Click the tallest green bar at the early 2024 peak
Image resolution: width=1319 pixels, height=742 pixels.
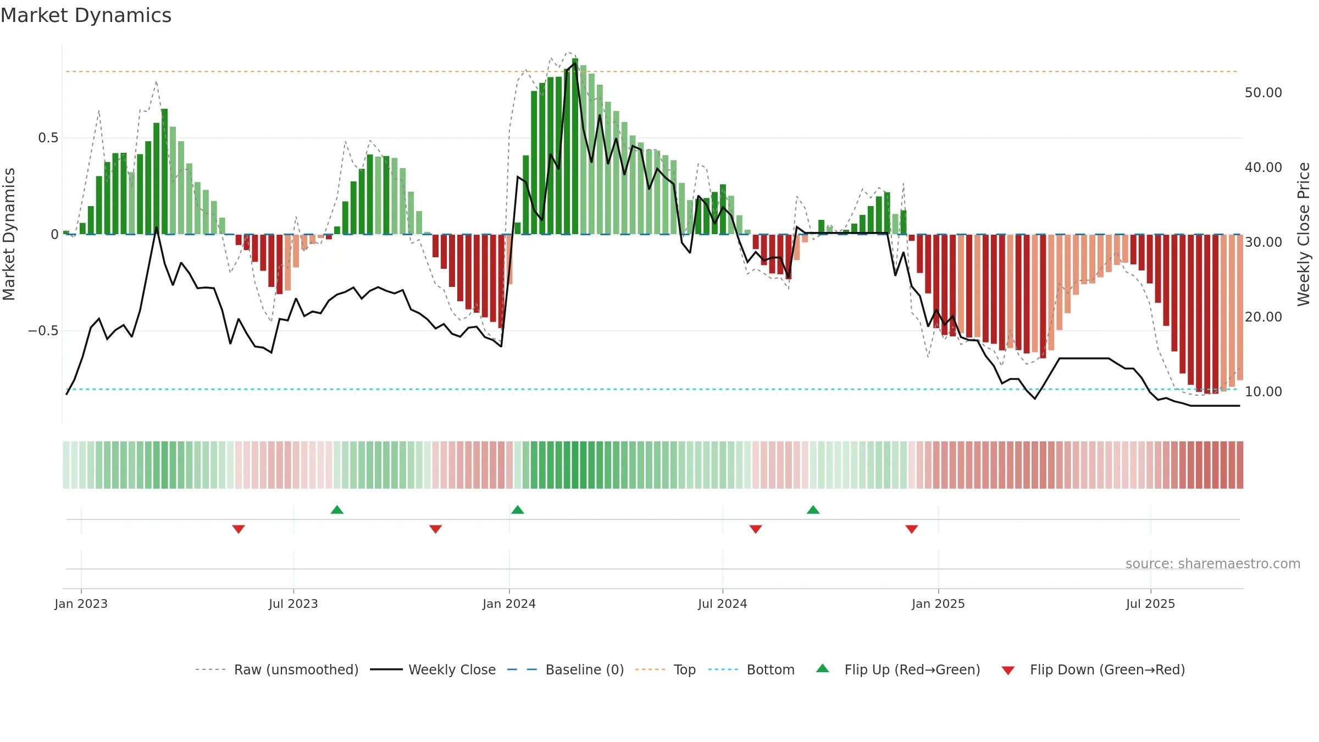(575, 146)
